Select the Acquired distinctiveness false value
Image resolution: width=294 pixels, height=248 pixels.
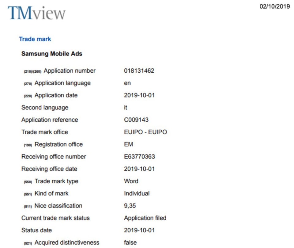130,242
